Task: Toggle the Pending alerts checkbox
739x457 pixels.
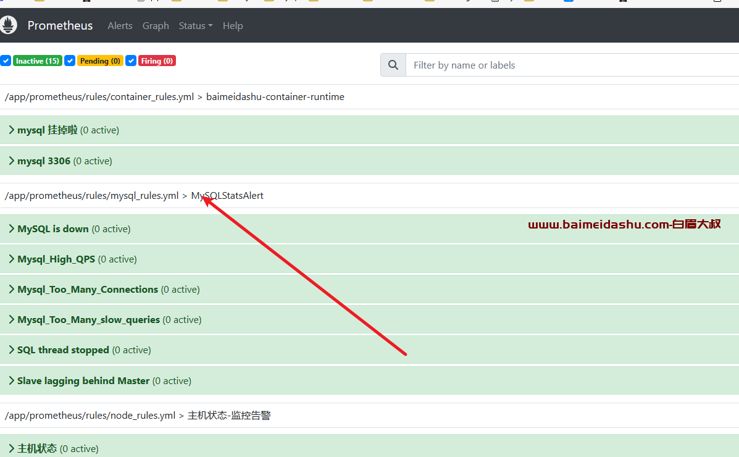Action: 70,61
